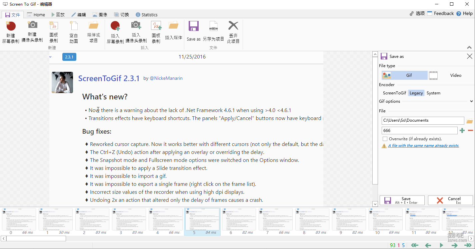This screenshot has width=475, height=249.
Task: Enable Overwrite if already exists checkbox
Action: 385,139
